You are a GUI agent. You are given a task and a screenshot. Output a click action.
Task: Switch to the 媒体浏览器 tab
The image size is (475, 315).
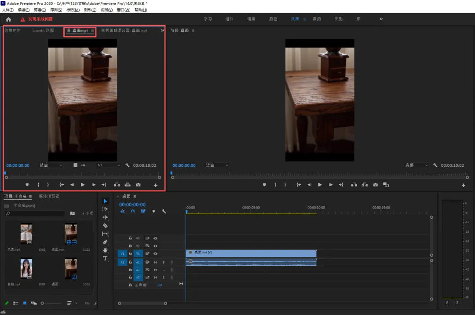[x=49, y=196]
